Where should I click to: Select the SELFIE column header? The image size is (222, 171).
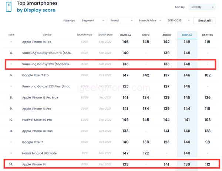146,35
